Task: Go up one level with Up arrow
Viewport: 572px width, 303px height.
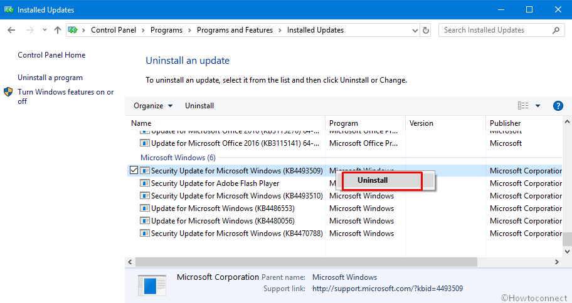Action: [58, 30]
